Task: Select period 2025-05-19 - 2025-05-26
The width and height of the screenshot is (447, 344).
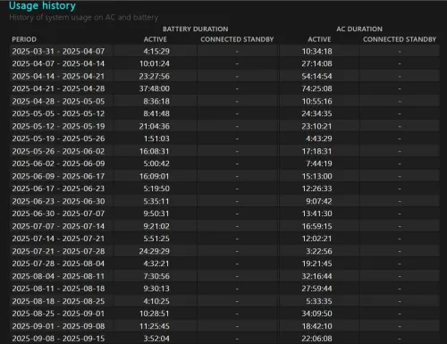Action: 58,138
